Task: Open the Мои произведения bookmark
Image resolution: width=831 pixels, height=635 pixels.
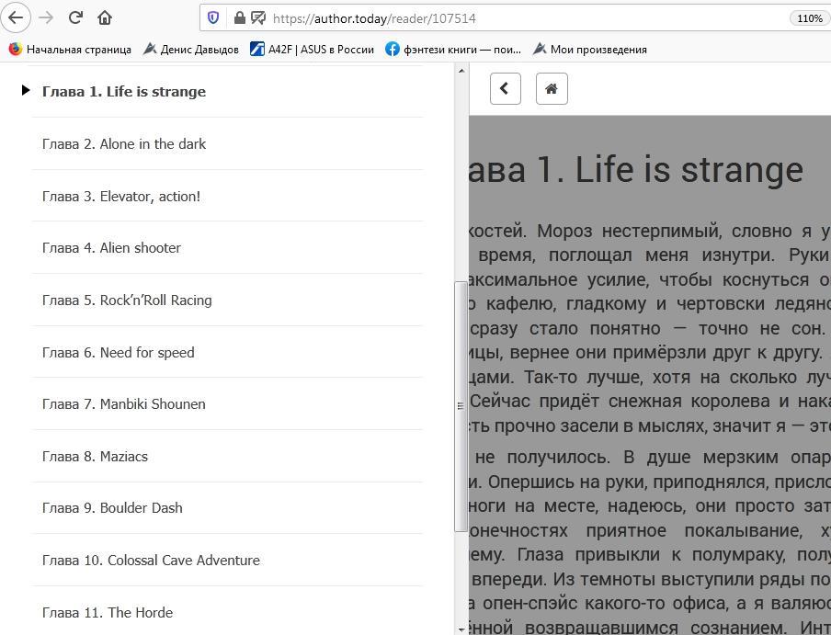Action: [x=590, y=50]
